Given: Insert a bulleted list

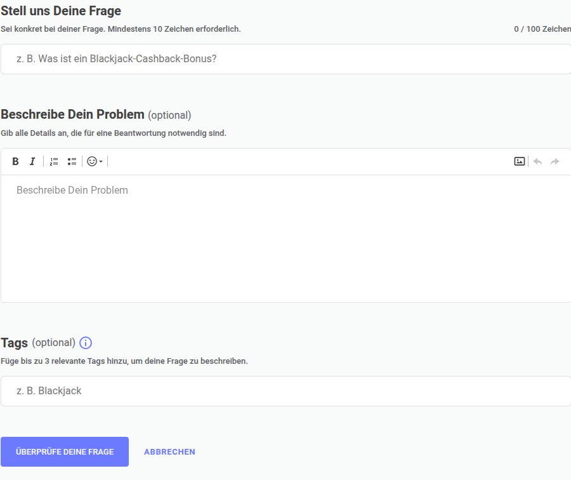Looking at the screenshot, I should pyautogui.click(x=72, y=161).
